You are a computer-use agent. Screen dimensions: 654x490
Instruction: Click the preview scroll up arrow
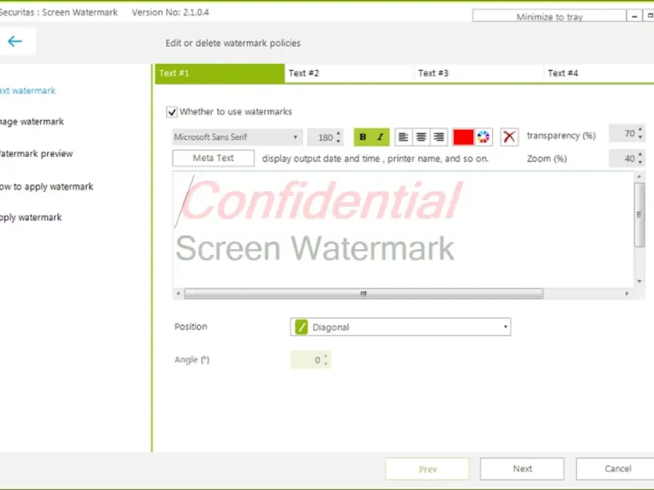pyautogui.click(x=639, y=176)
